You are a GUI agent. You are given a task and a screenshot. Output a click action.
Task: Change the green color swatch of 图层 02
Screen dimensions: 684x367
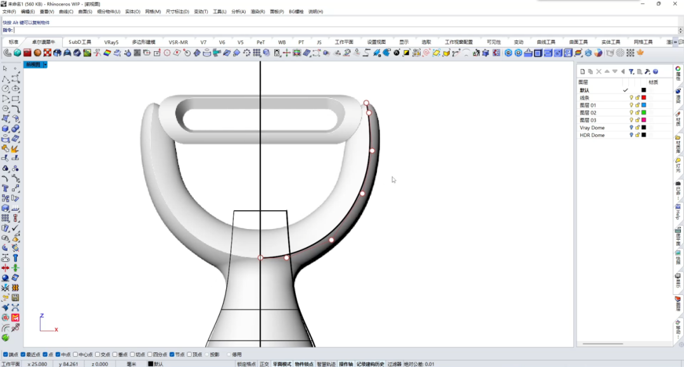(643, 113)
